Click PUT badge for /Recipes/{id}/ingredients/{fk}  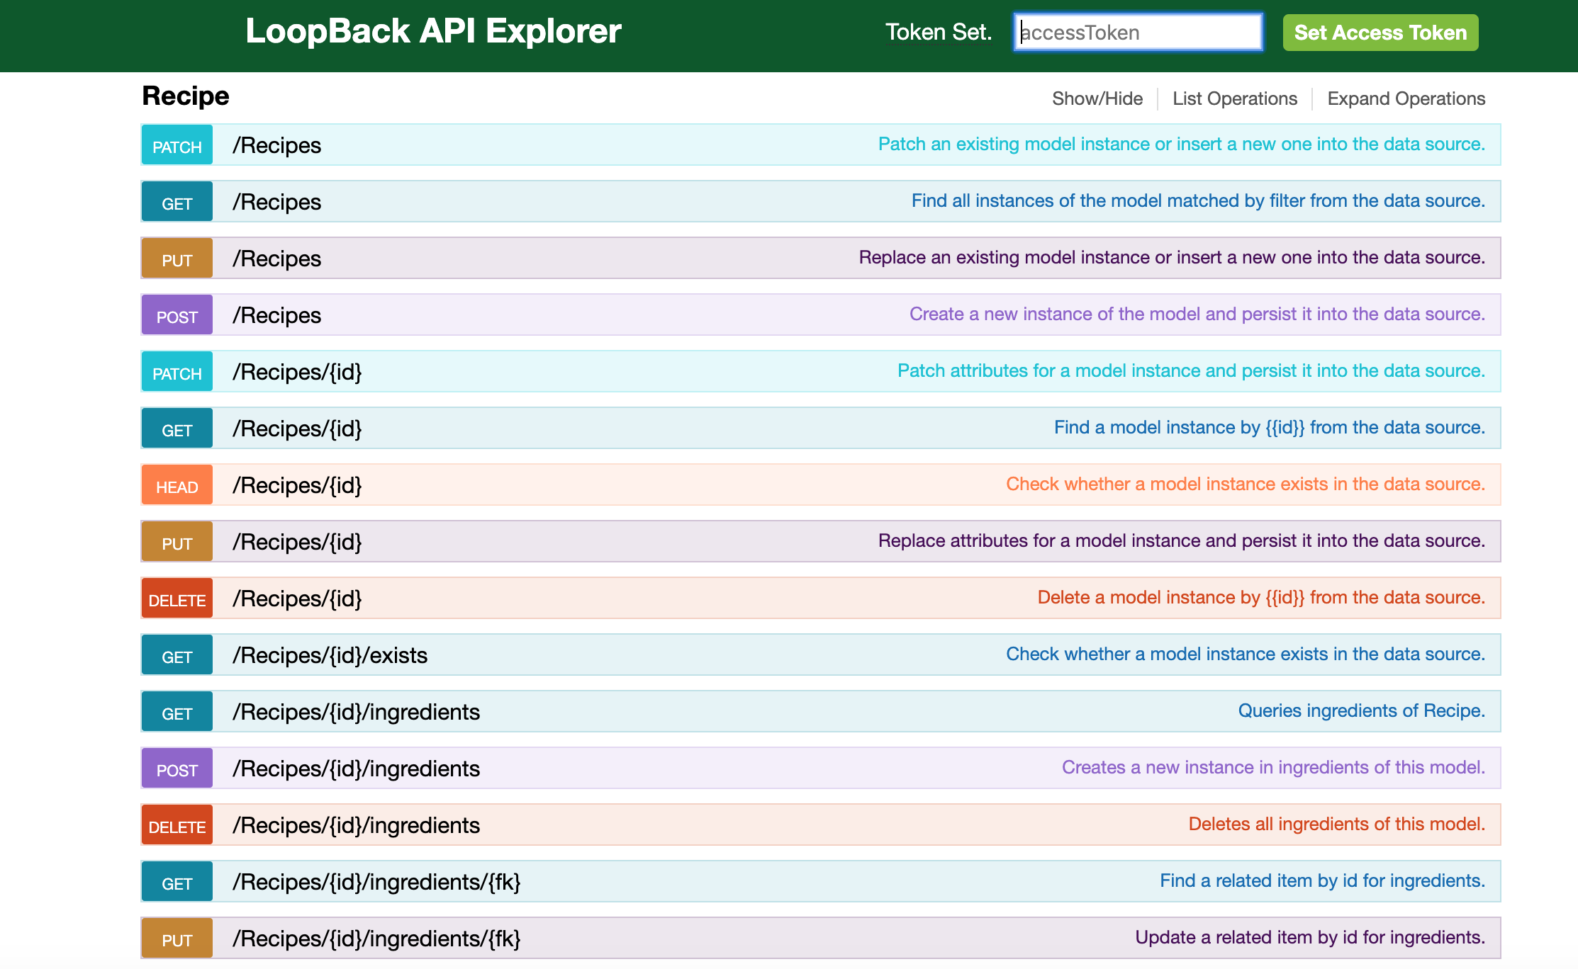pyautogui.click(x=177, y=939)
